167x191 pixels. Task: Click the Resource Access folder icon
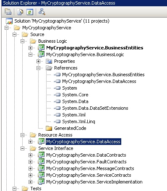click(x=33, y=135)
